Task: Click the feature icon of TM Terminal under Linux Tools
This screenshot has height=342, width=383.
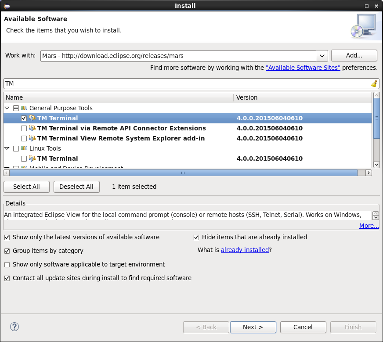Action: [32, 158]
